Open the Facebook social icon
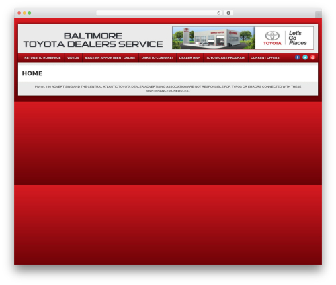The height and width of the screenshot is (285, 336). (x=297, y=57)
